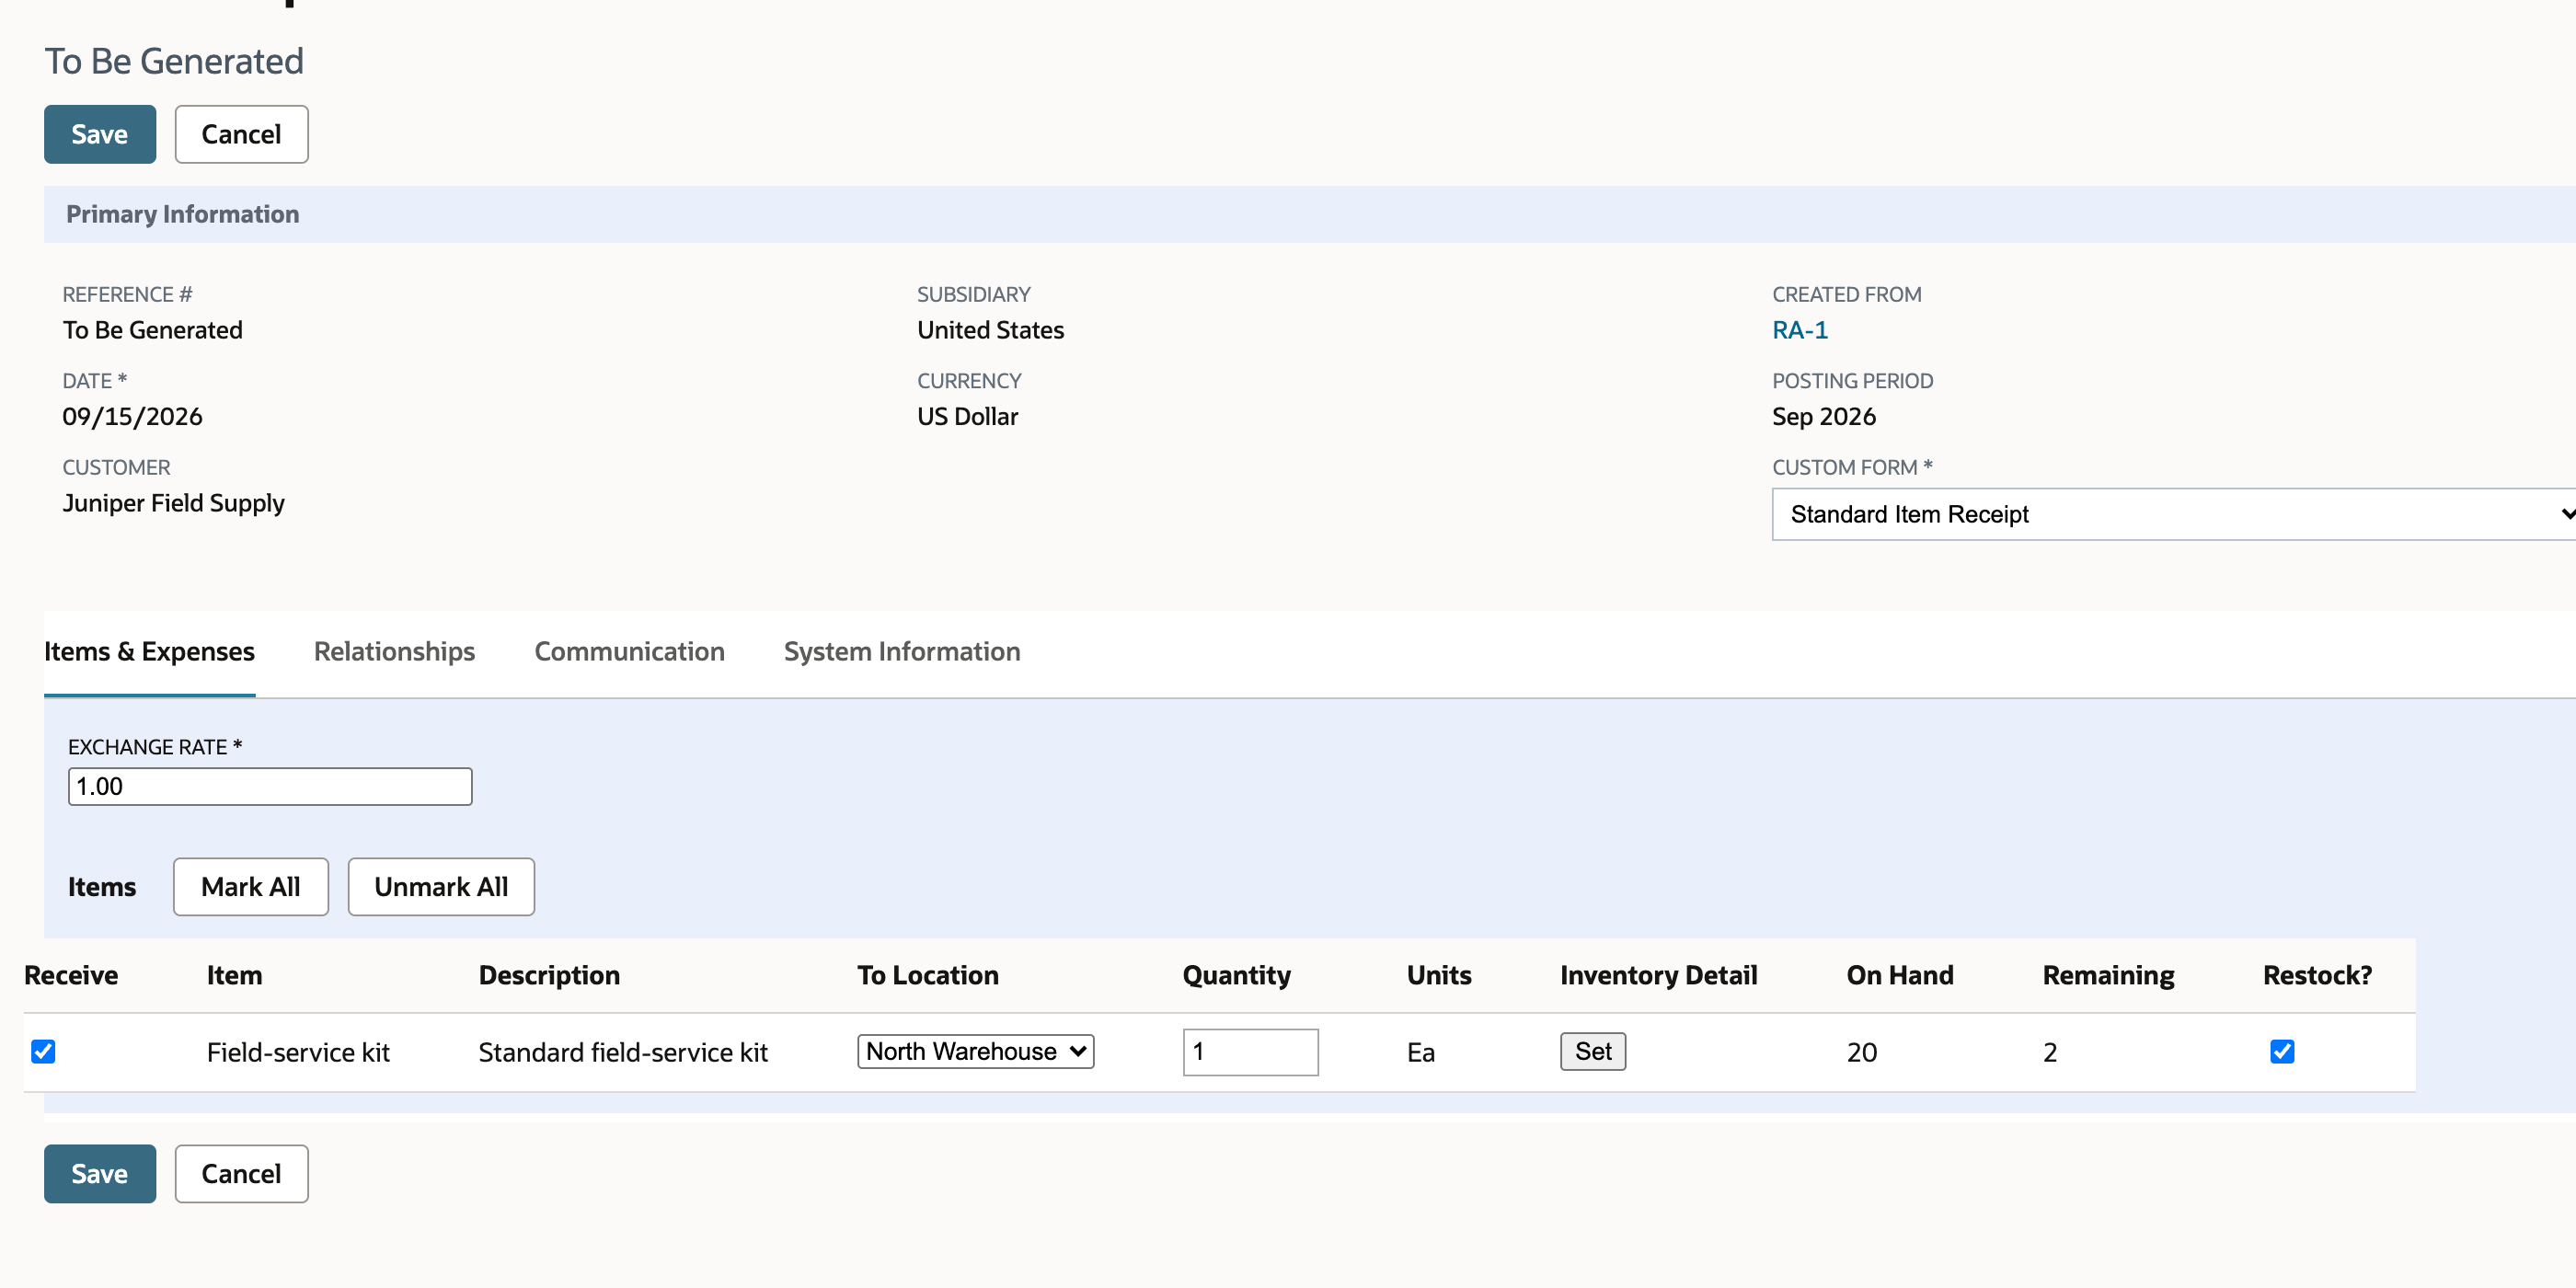Open the RA-1 created from link
The image size is (2576, 1288).
[1799, 330]
